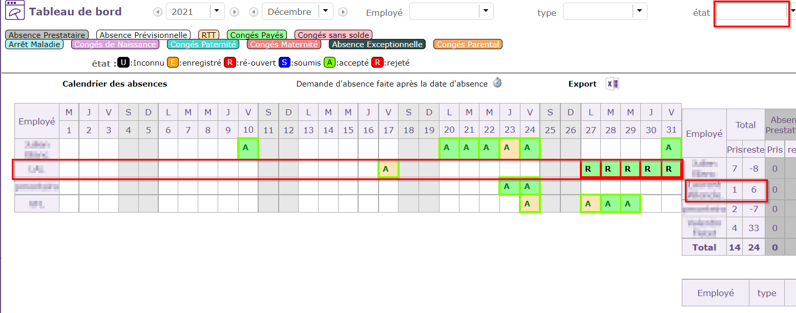This screenshot has height=313, width=796.
Task: Click the total Pris value 14
Action: (735, 247)
